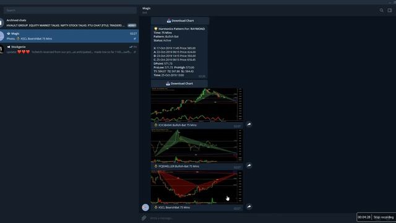Focus the Search field in sidebar

pos(70,11)
